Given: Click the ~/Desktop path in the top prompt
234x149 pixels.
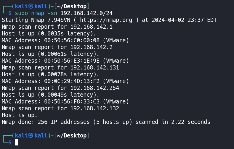Looking at the screenshot, I should (72, 6).
